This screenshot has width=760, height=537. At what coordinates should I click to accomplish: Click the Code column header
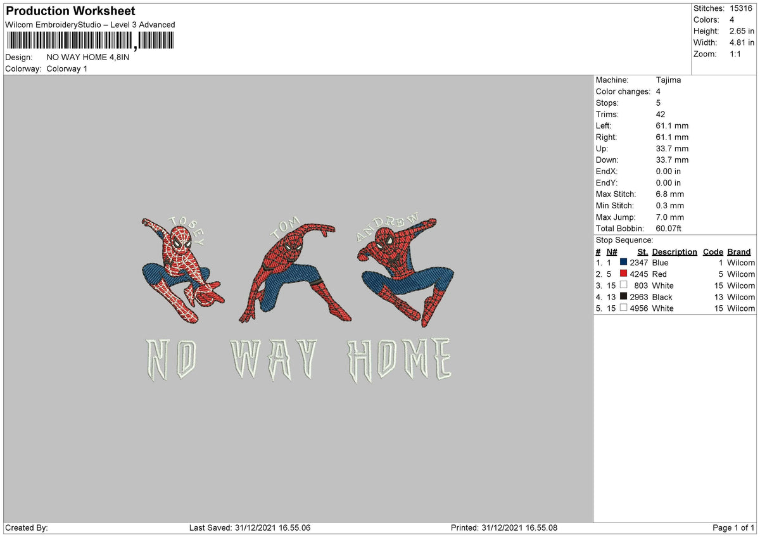point(713,251)
